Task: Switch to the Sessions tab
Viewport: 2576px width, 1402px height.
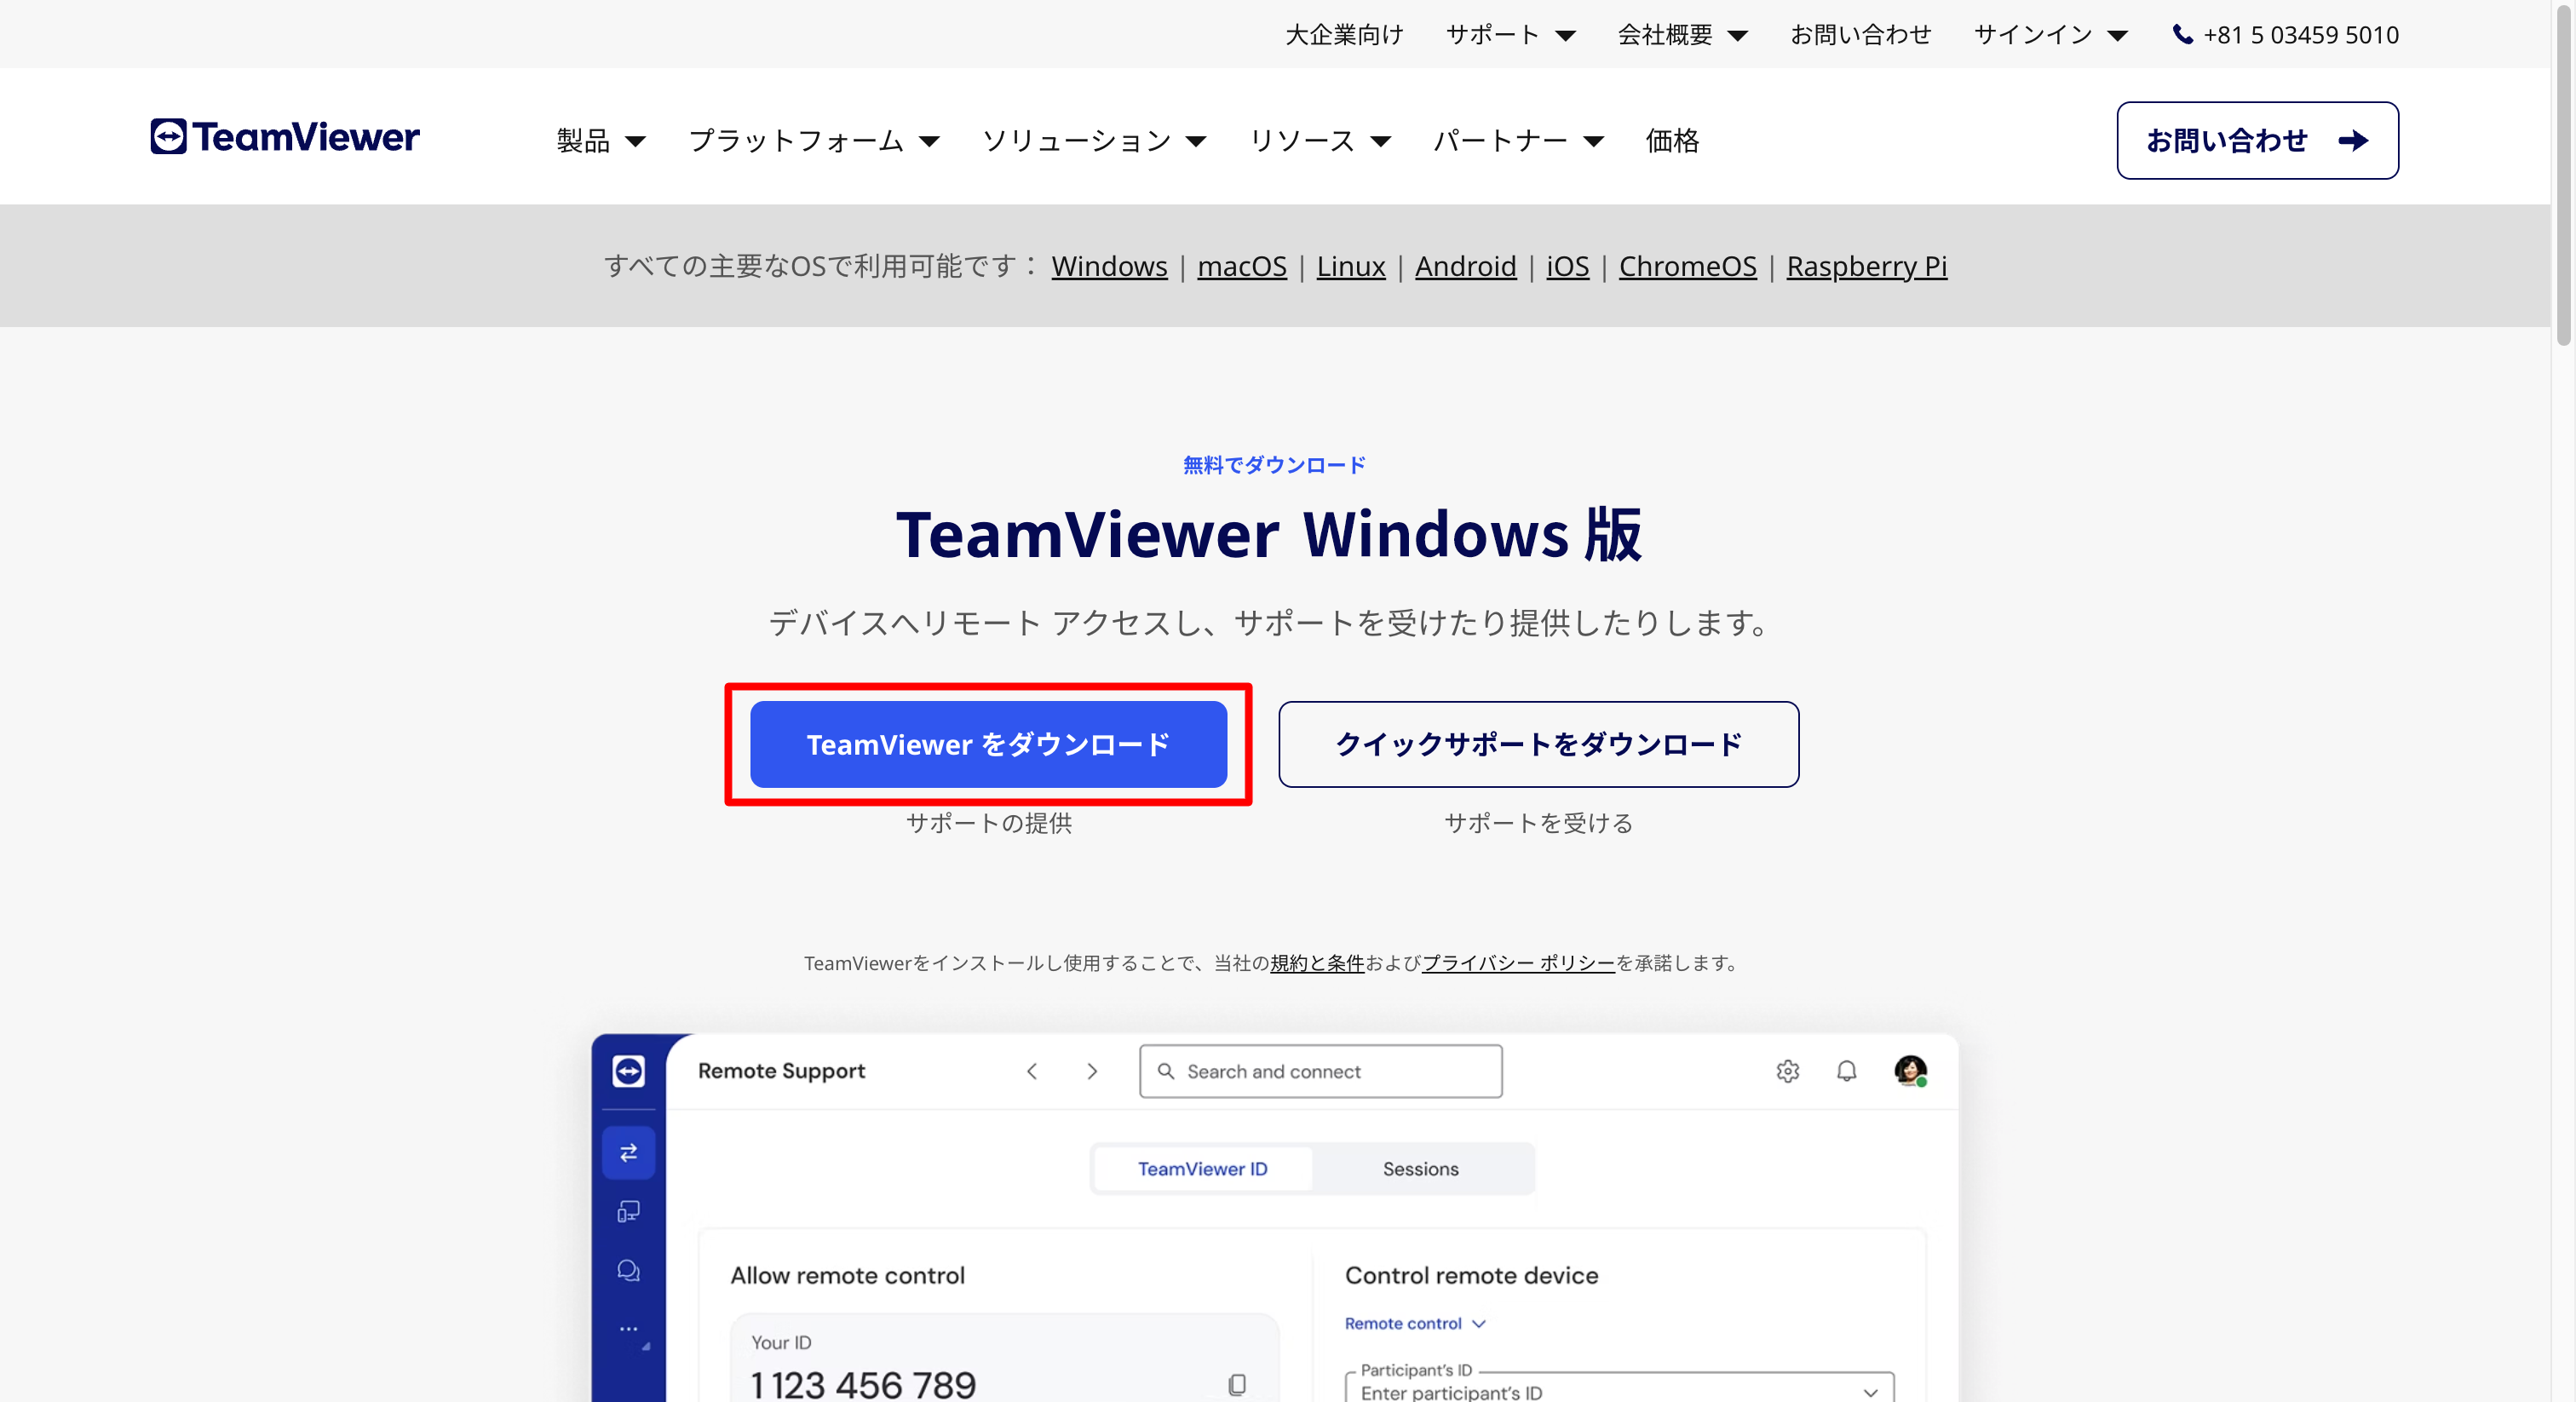Action: pyautogui.click(x=1420, y=1169)
